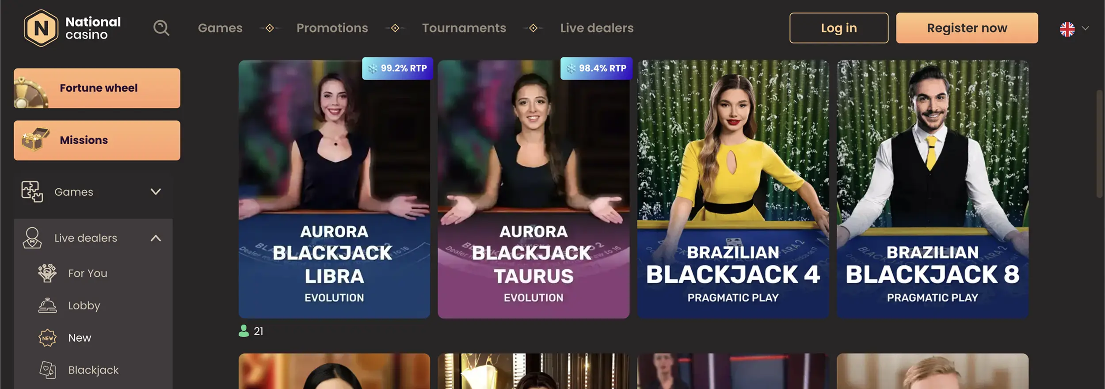
Task: Open the Fortune wheel banner
Action: click(x=97, y=88)
